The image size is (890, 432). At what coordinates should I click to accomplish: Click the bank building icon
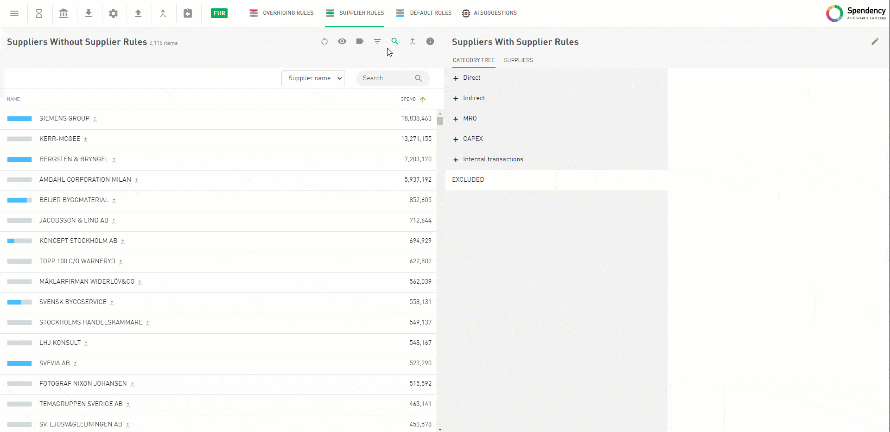tap(64, 13)
